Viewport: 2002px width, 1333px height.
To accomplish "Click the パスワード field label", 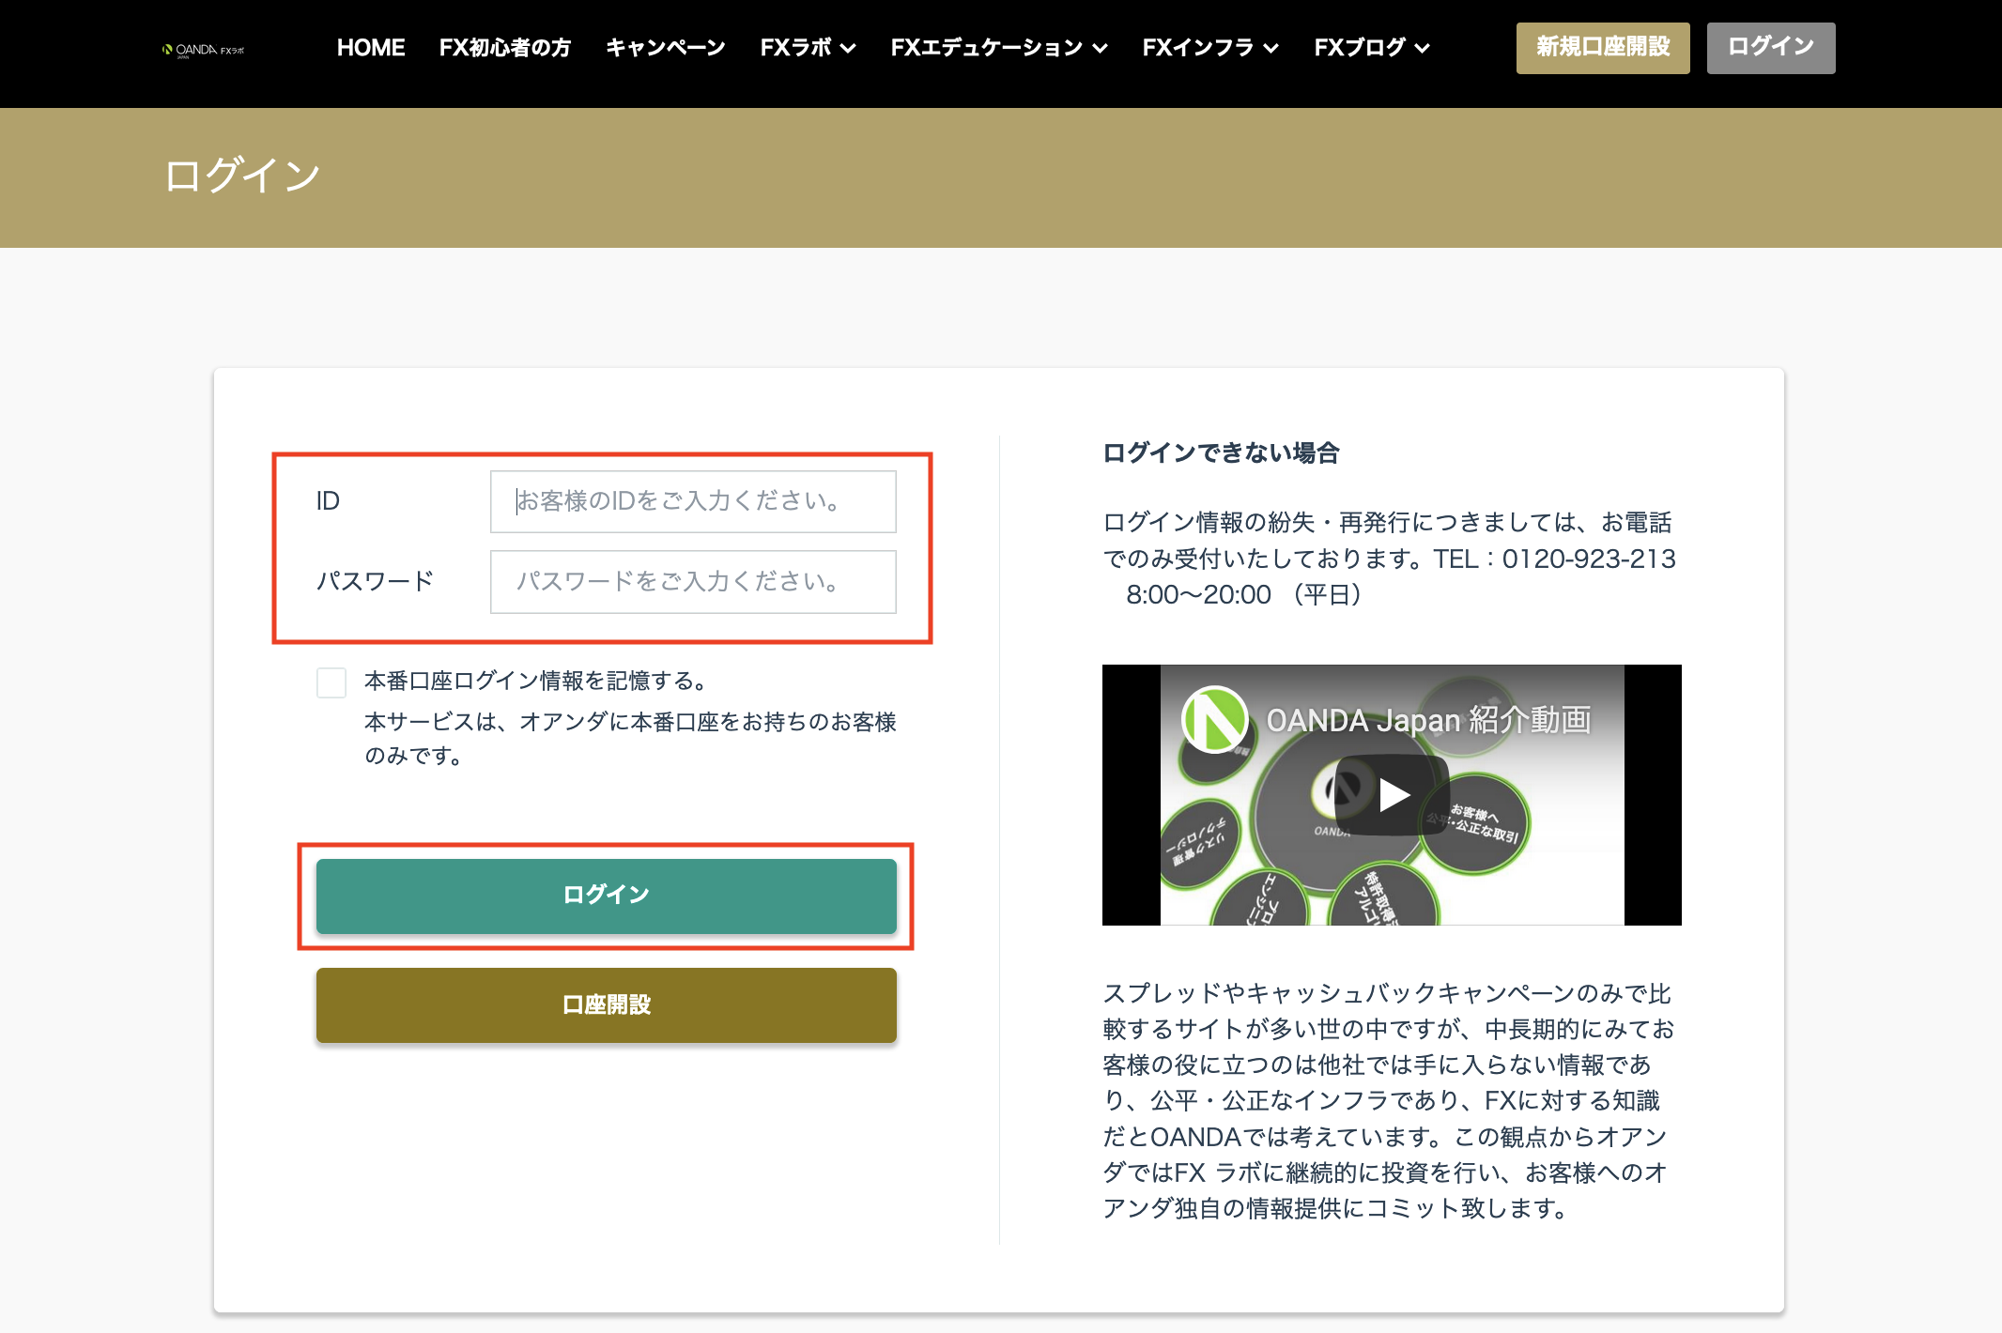I will [375, 581].
